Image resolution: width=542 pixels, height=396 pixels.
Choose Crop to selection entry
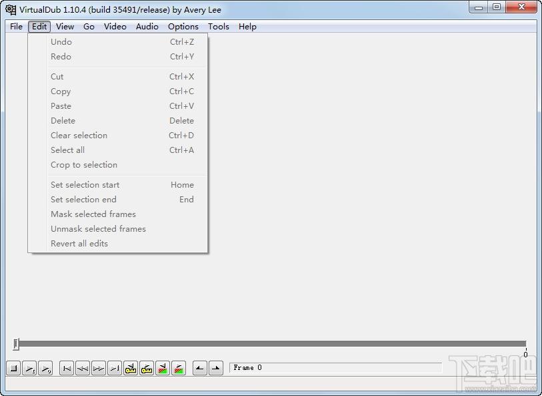pos(118,165)
